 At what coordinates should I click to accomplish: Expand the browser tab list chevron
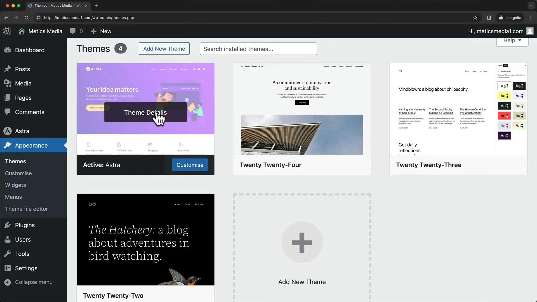click(531, 6)
